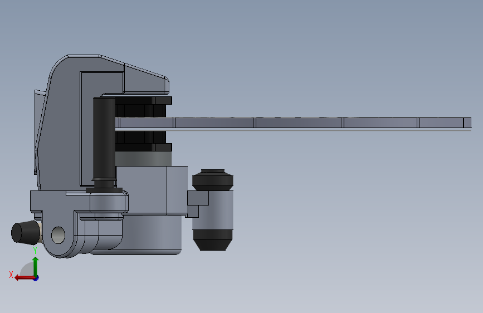Click the red "X" axis label
Screen dimensions: 483x313
coord(11,275)
